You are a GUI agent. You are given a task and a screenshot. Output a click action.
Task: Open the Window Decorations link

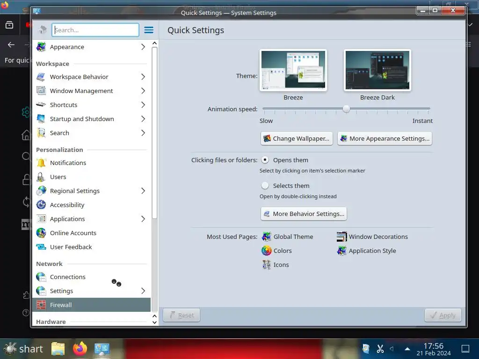[372, 237]
